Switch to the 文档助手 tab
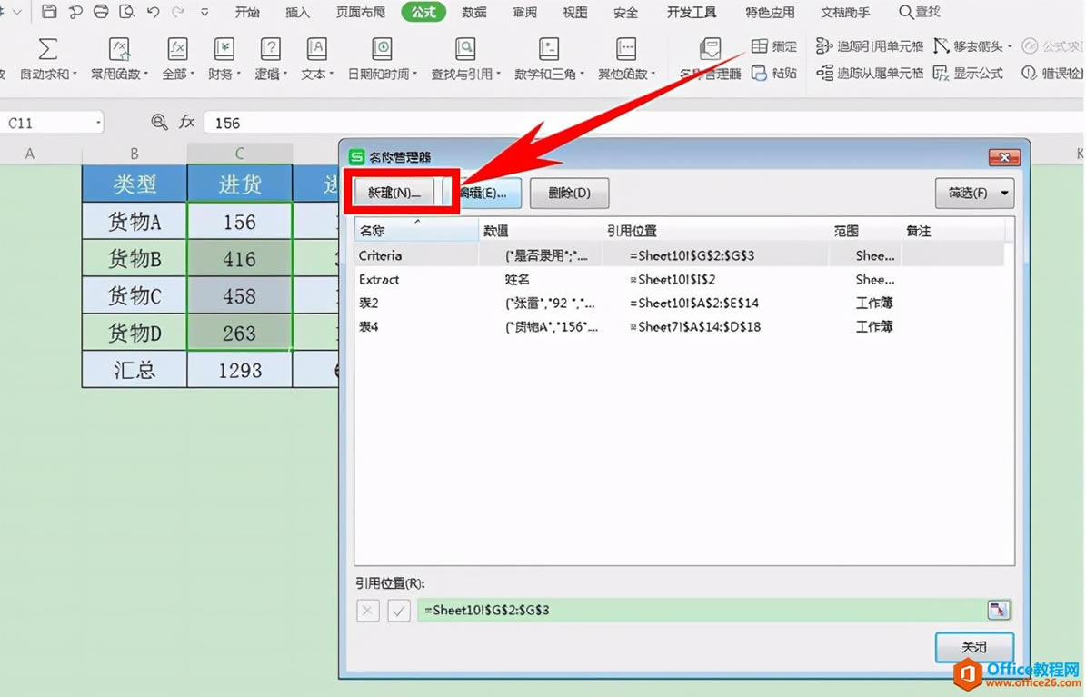 [x=845, y=12]
